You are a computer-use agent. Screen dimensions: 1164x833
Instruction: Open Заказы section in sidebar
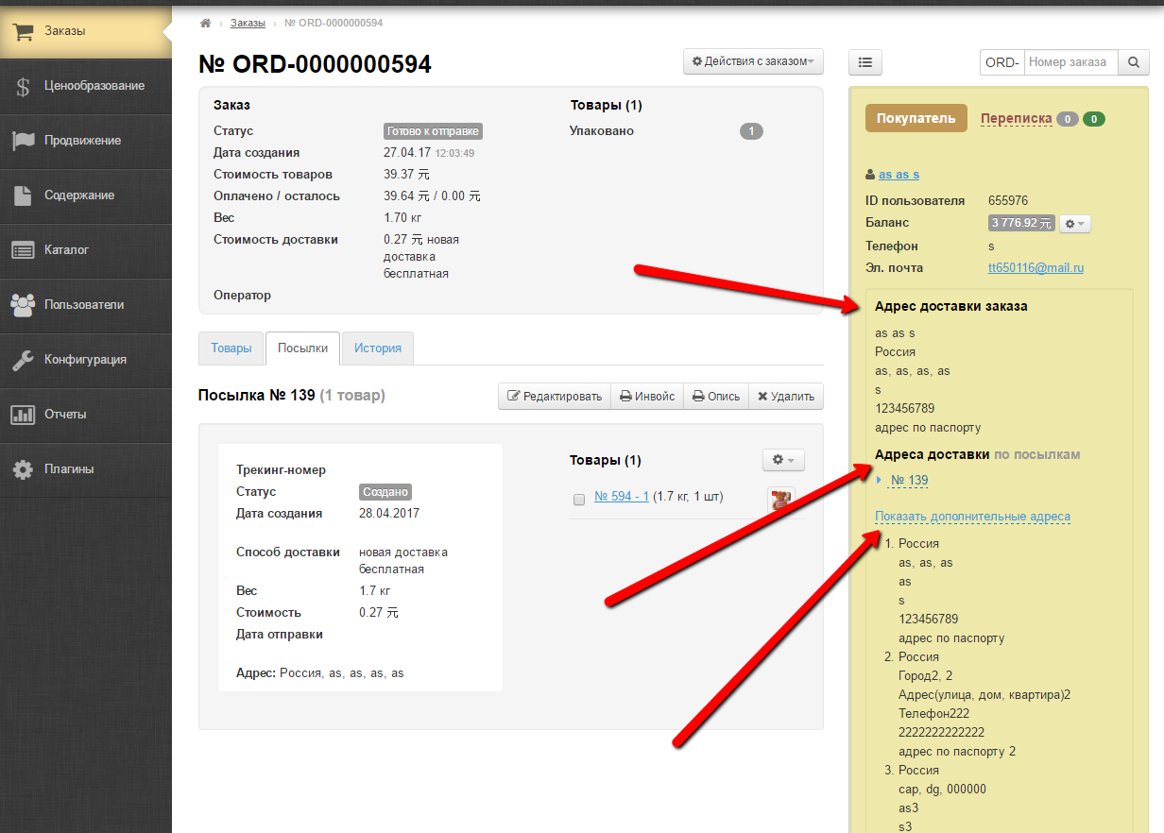85,31
